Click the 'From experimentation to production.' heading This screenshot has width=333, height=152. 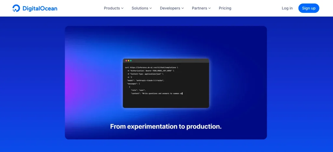(166, 127)
